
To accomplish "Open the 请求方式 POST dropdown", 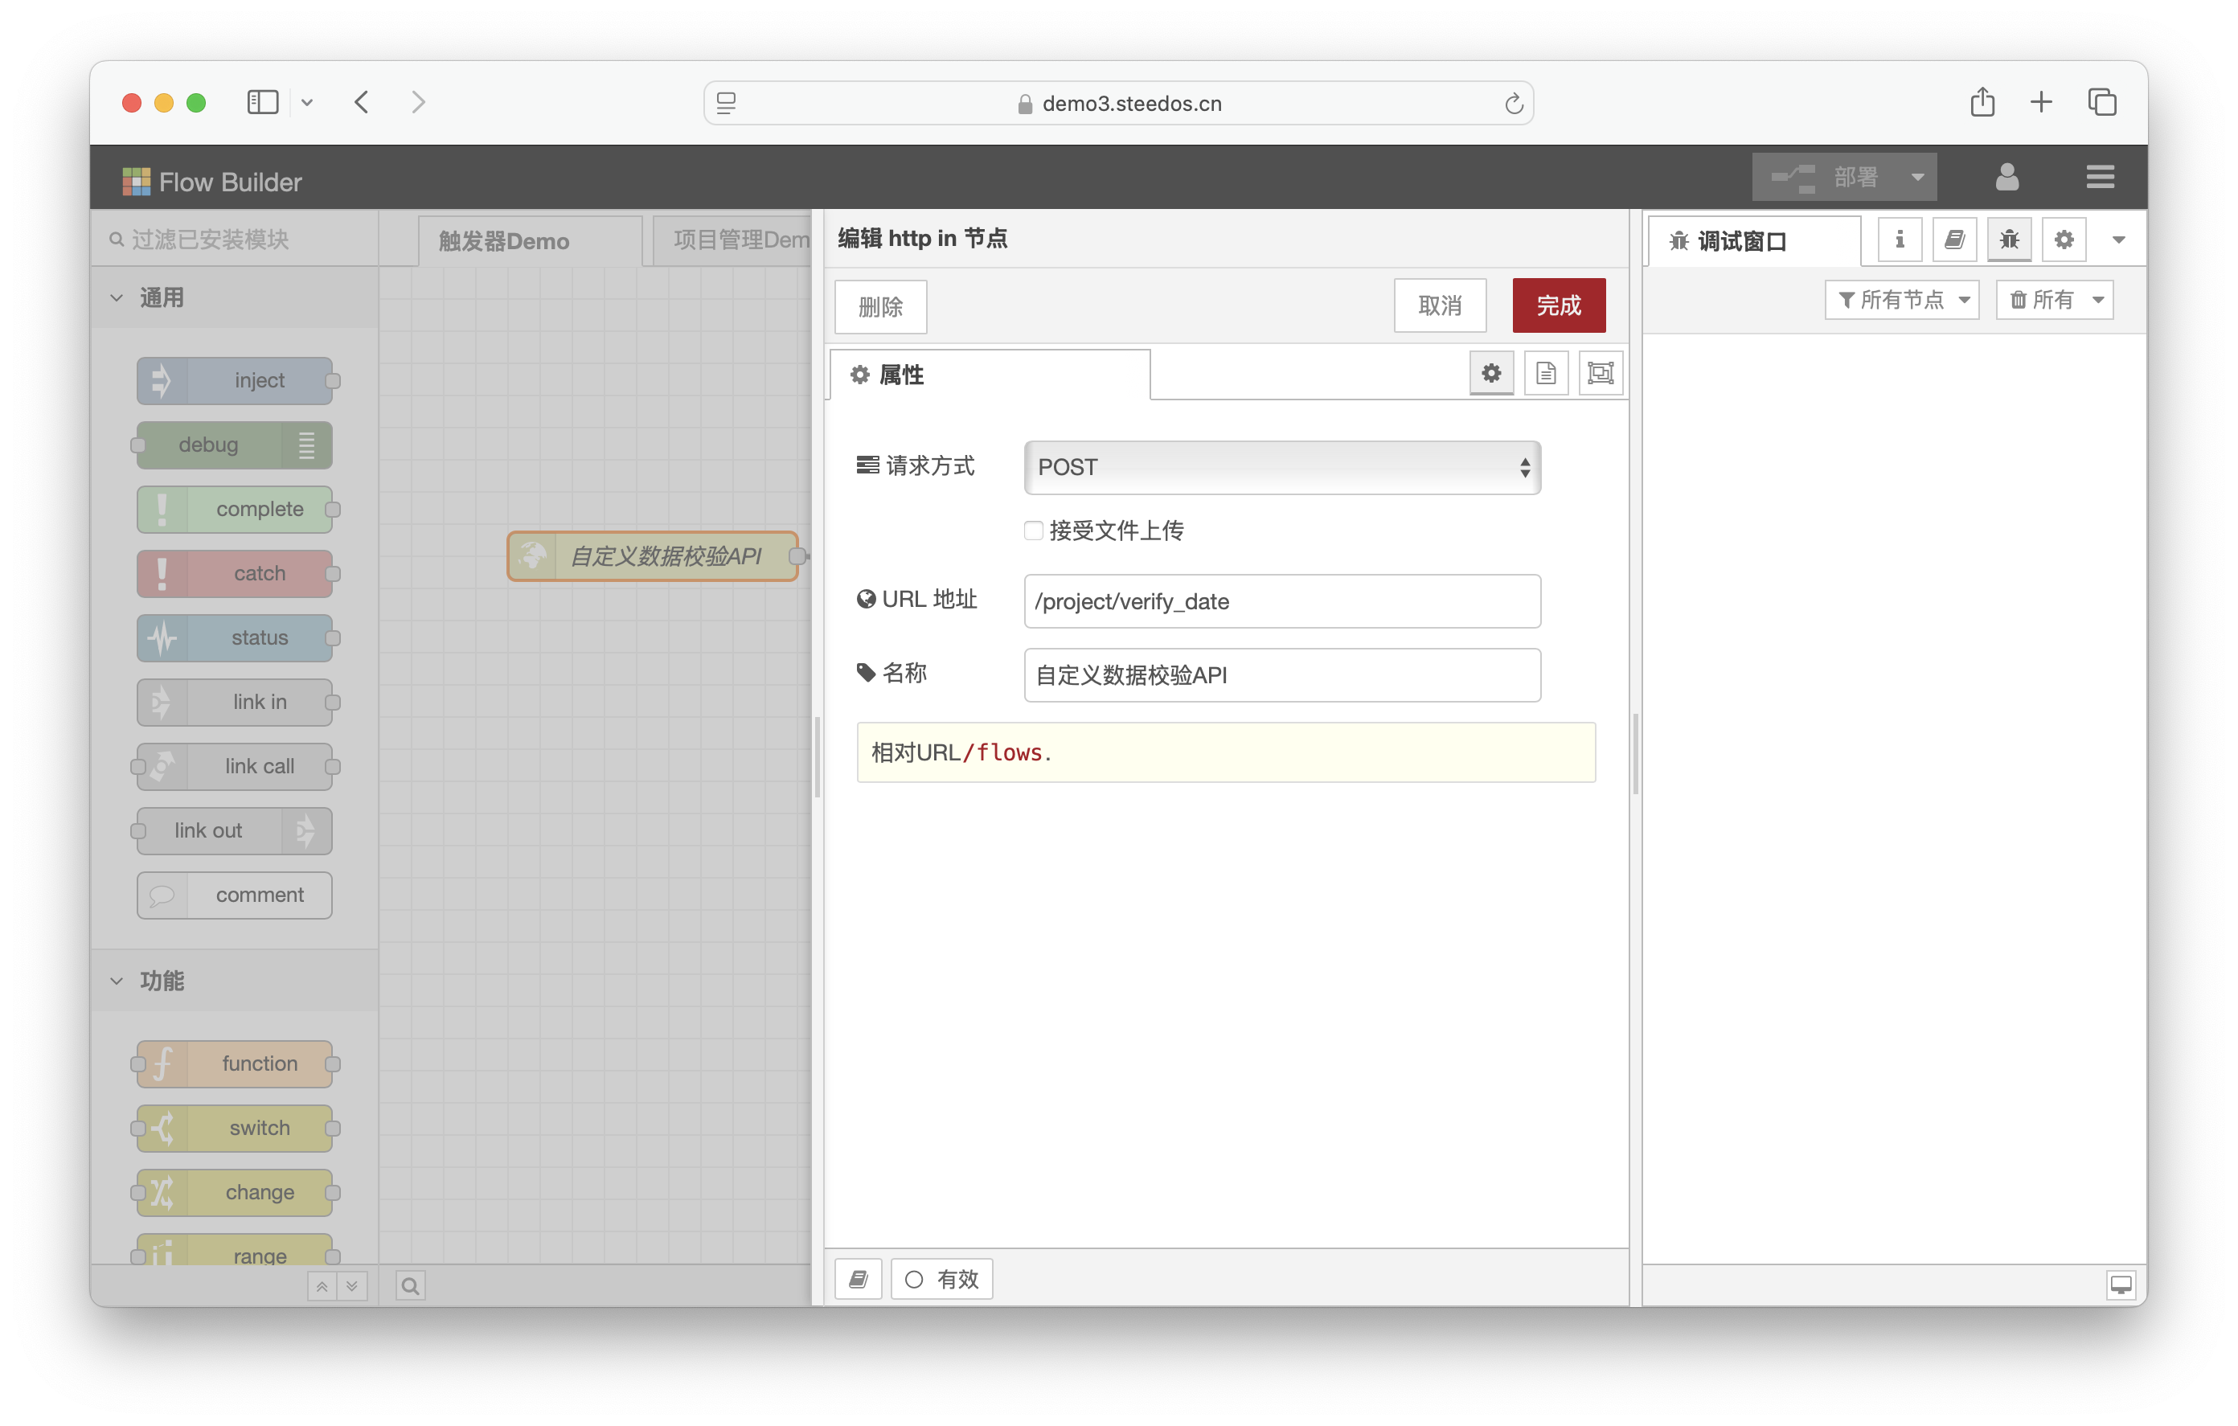I will pyautogui.click(x=1281, y=467).
